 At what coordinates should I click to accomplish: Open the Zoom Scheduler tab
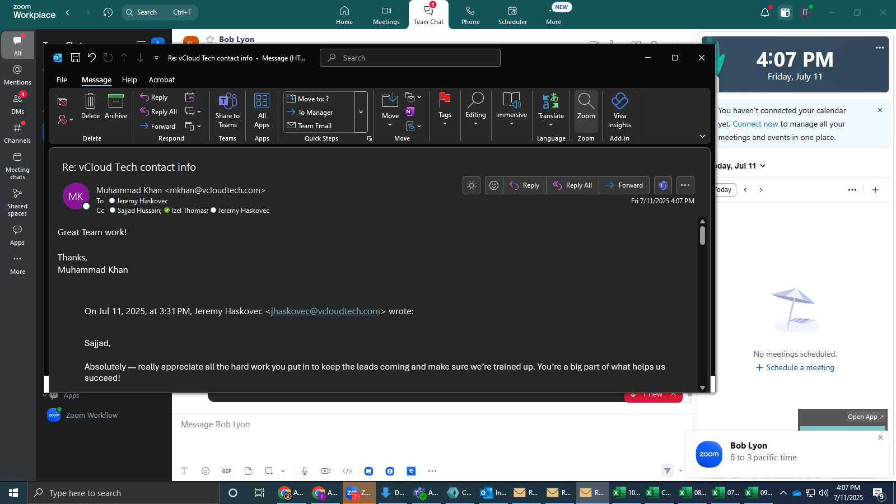coord(512,15)
